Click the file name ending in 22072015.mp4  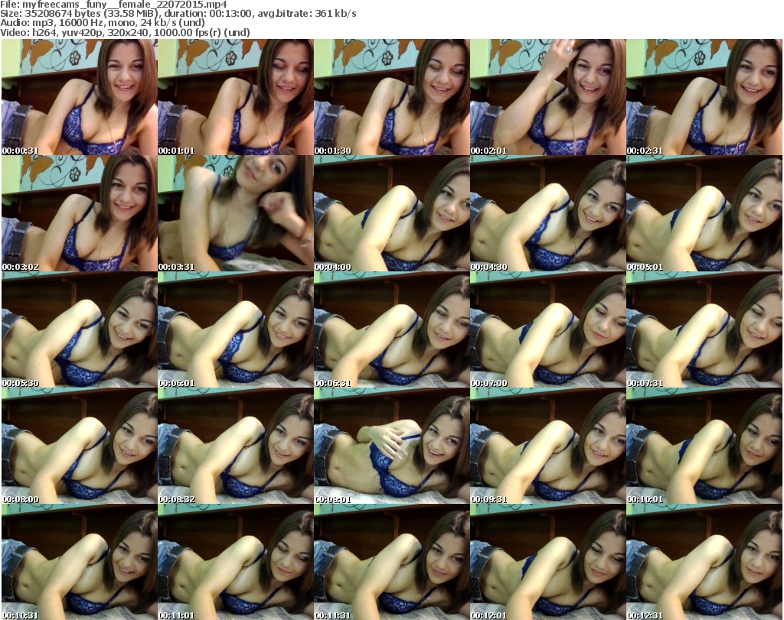coord(125,5)
